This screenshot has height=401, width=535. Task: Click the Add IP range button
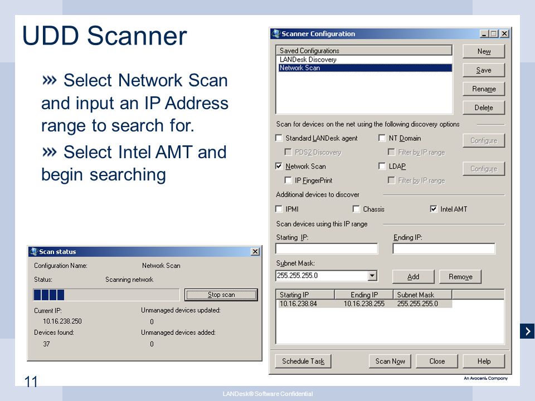tap(413, 277)
